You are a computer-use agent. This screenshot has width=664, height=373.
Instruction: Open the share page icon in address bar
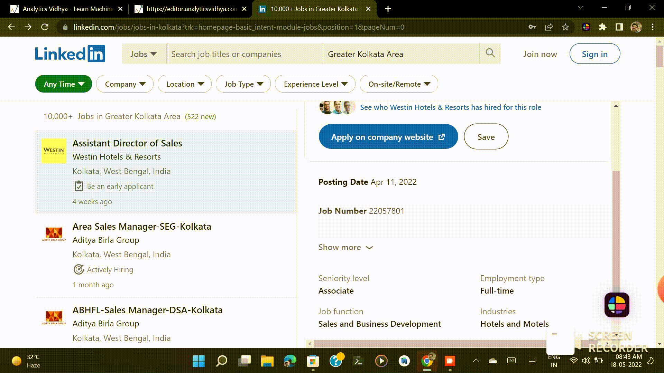pyautogui.click(x=549, y=27)
